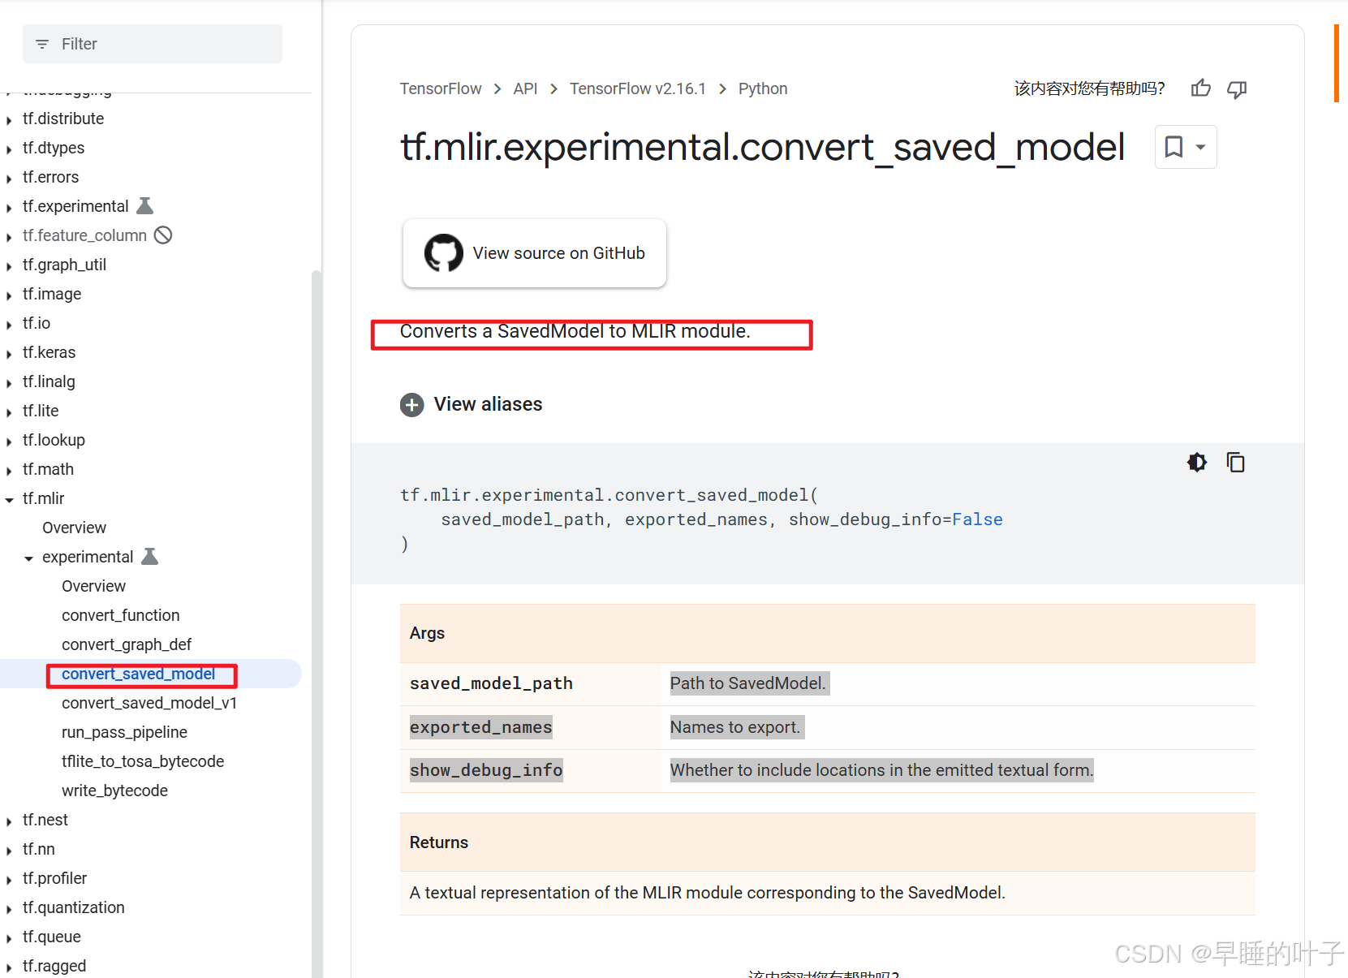This screenshot has width=1348, height=978.
Task: Click the GitHub logo icon
Action: 444,253
